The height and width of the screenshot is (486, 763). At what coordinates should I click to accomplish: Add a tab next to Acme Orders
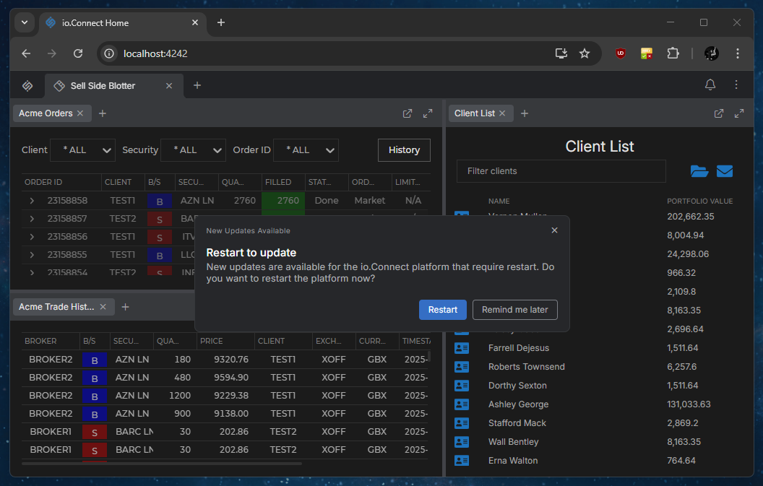click(102, 113)
